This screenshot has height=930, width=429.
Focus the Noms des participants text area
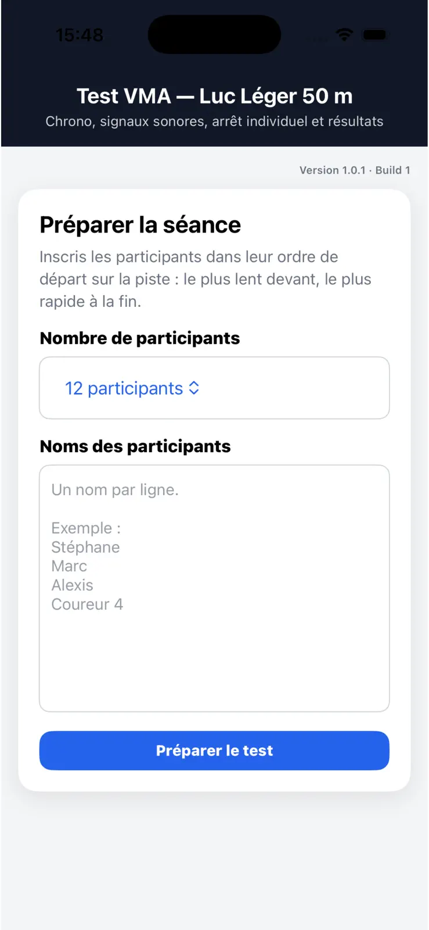pyautogui.click(x=214, y=588)
